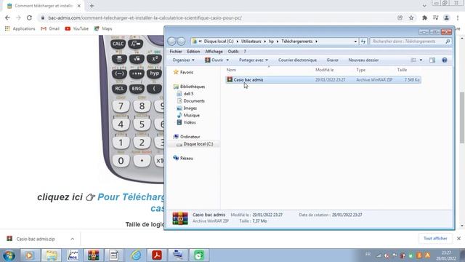This screenshot has width=465, height=262.
Task: Close the bac-admis browser tab
Action: tap(79, 6)
